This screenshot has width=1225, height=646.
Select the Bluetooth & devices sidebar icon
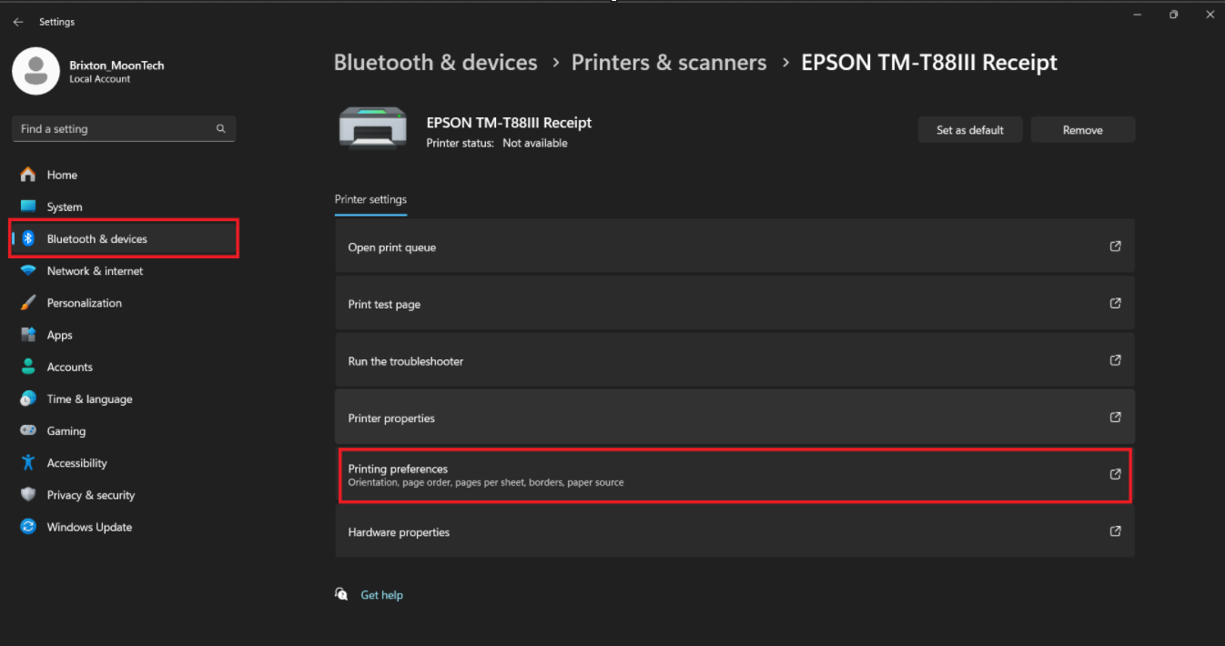coord(26,238)
